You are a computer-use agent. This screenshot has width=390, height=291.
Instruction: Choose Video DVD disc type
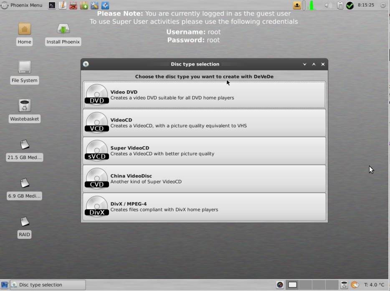[x=204, y=95]
